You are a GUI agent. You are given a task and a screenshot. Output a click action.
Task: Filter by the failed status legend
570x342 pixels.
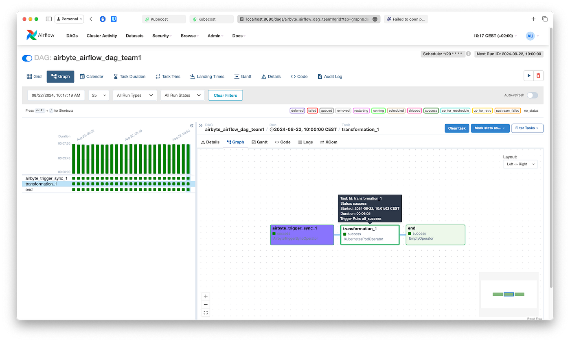(312, 110)
